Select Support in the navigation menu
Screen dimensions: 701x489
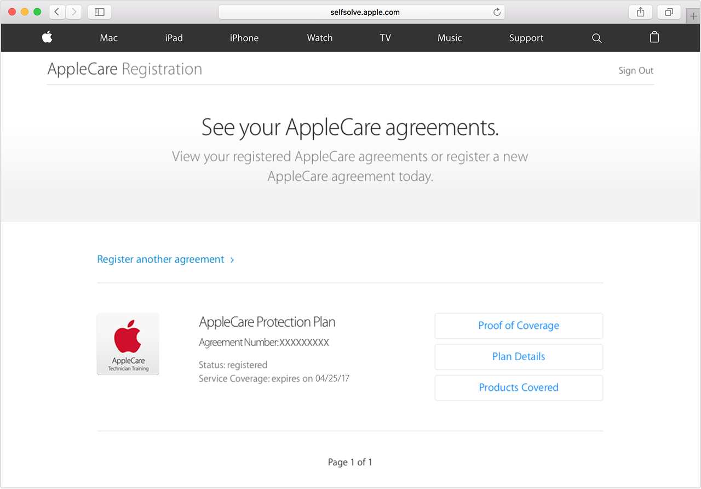(526, 38)
